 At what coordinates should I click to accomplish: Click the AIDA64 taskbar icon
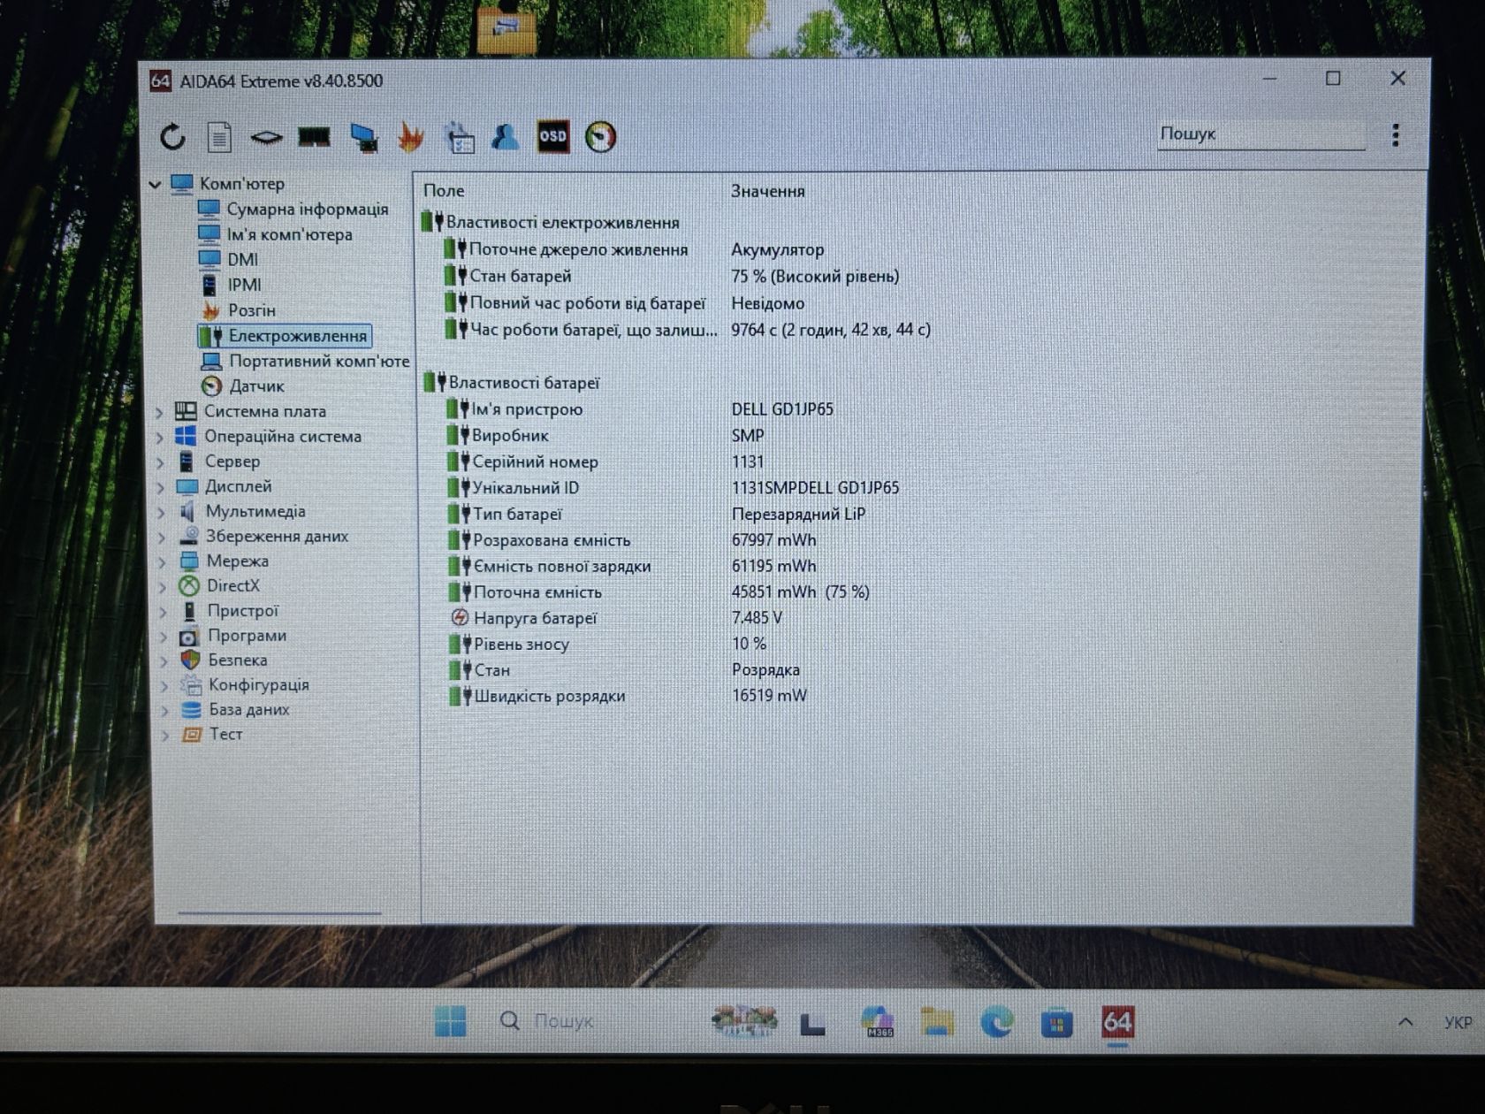1117,1023
